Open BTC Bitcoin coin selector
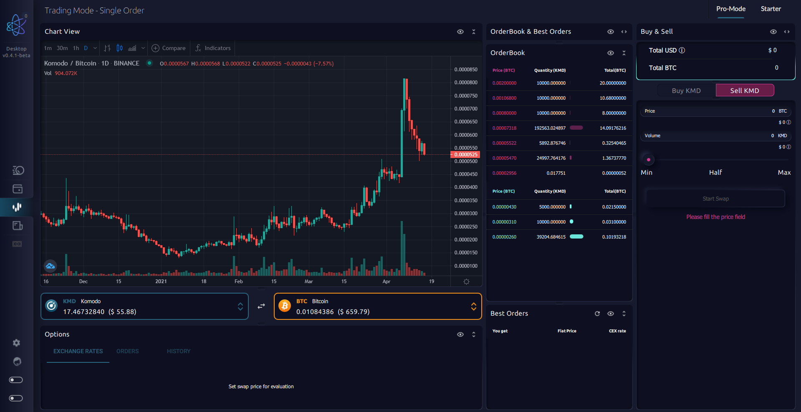 (x=378, y=306)
